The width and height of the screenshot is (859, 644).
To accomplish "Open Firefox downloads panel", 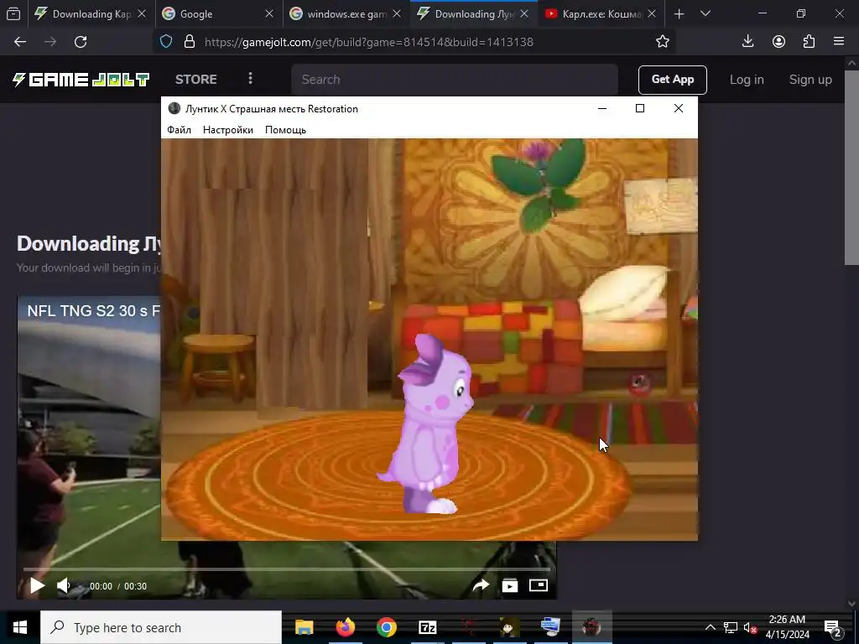I will 747,42.
